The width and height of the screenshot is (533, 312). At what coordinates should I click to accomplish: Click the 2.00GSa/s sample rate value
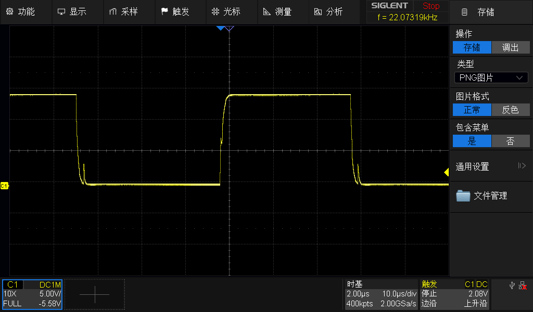[x=398, y=304]
